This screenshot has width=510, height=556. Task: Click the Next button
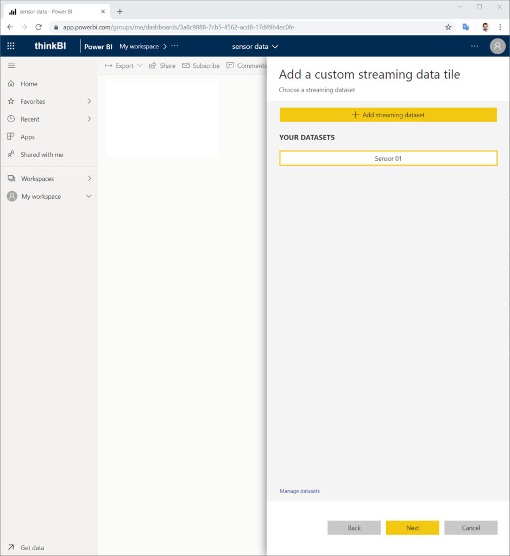coord(412,528)
